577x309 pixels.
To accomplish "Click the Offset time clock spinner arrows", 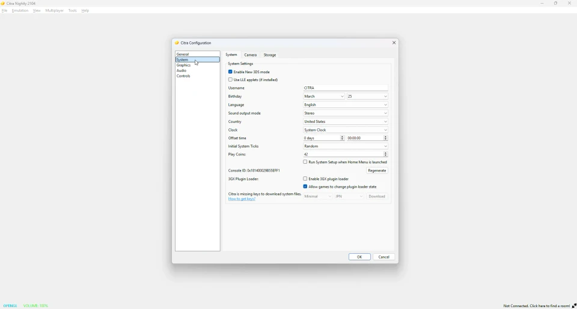I will [386, 138].
